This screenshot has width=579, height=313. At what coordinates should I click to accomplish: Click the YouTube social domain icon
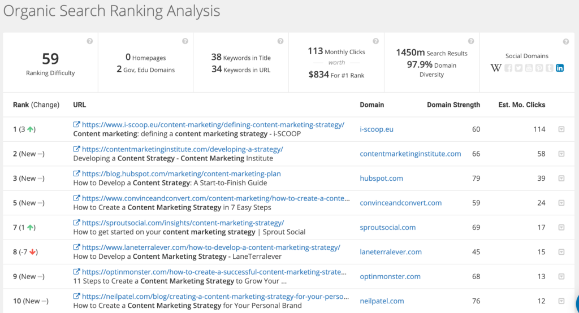point(529,68)
